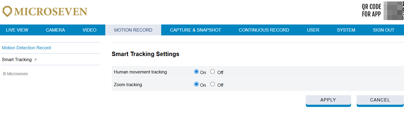Open Capture & Snapshot tab
The width and height of the screenshot is (404, 123).
click(x=195, y=30)
